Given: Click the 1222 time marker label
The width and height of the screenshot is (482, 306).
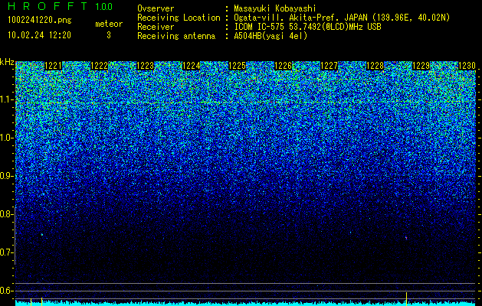Looking at the screenshot, I should click(x=100, y=66).
